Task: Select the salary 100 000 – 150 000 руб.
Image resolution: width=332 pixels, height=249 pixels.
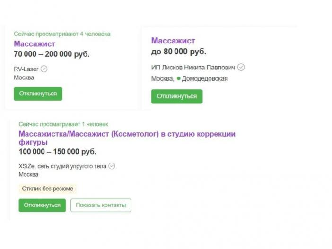Action: [x=58, y=152]
